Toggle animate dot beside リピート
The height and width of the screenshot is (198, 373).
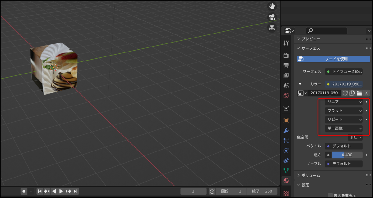366,119
